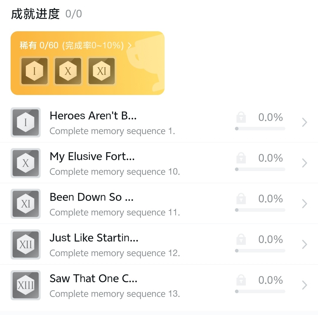Open the My Elusive Fort... achievement title

(x=92, y=156)
